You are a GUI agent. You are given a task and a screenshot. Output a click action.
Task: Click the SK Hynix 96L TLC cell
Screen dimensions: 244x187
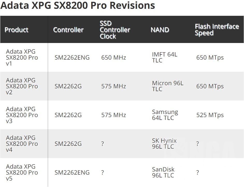[x=164, y=144]
